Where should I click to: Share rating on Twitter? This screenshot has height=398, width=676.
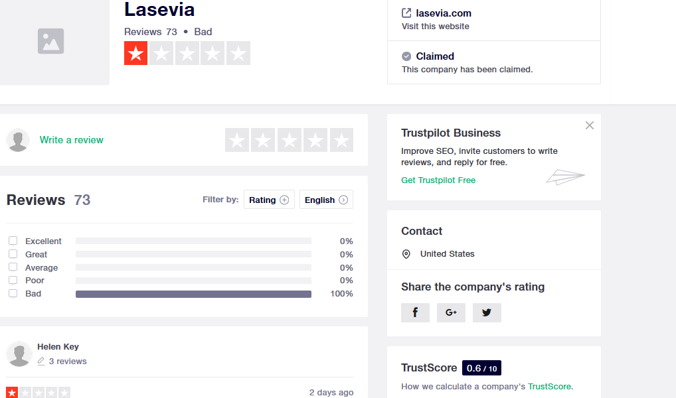pyautogui.click(x=487, y=312)
